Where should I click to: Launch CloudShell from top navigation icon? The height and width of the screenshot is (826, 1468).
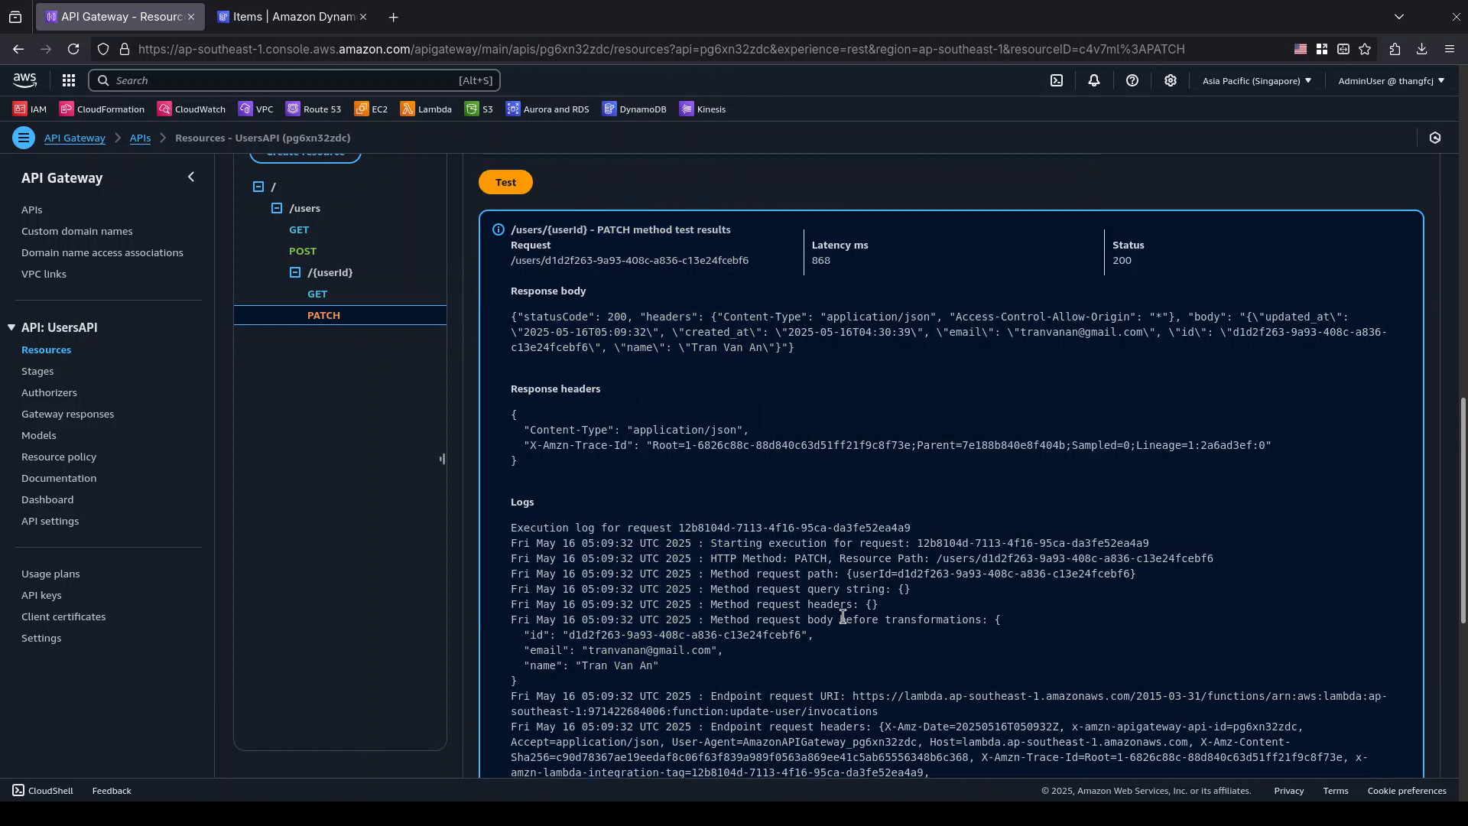(x=1057, y=80)
